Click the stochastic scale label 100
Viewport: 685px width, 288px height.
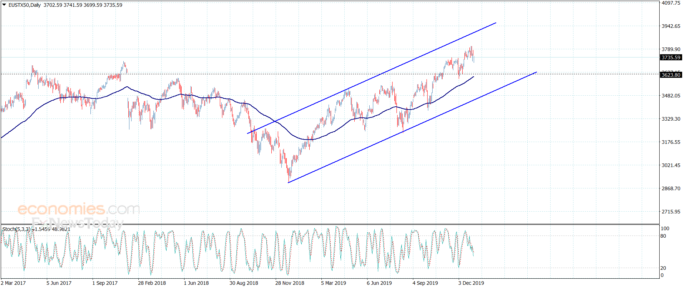(x=665, y=228)
